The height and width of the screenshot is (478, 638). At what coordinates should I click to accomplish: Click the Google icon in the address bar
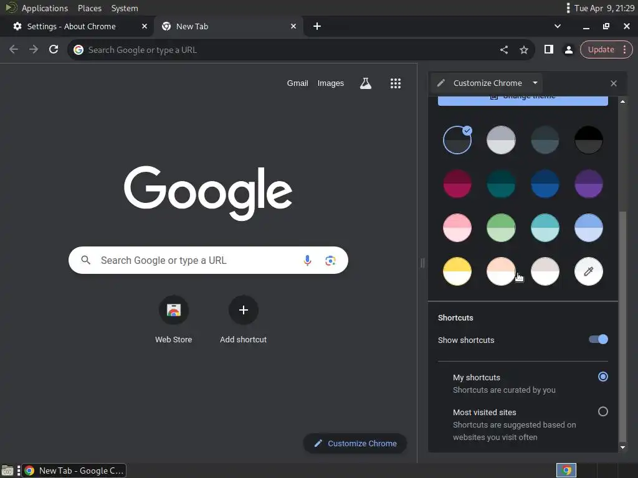coord(79,50)
